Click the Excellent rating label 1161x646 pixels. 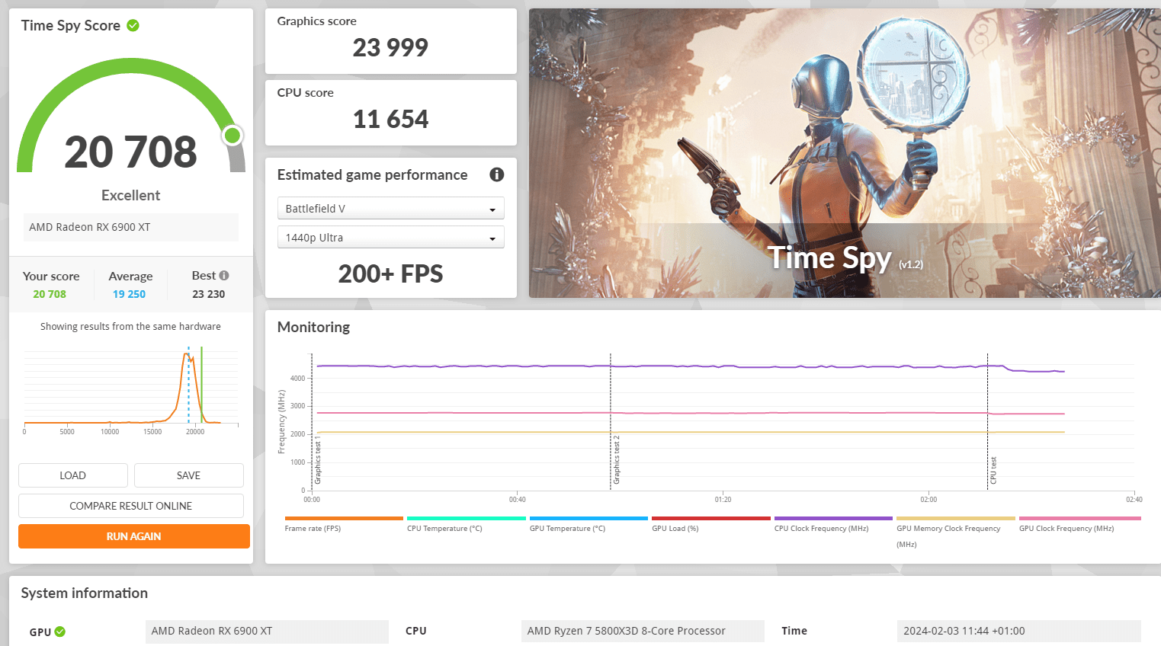click(131, 196)
